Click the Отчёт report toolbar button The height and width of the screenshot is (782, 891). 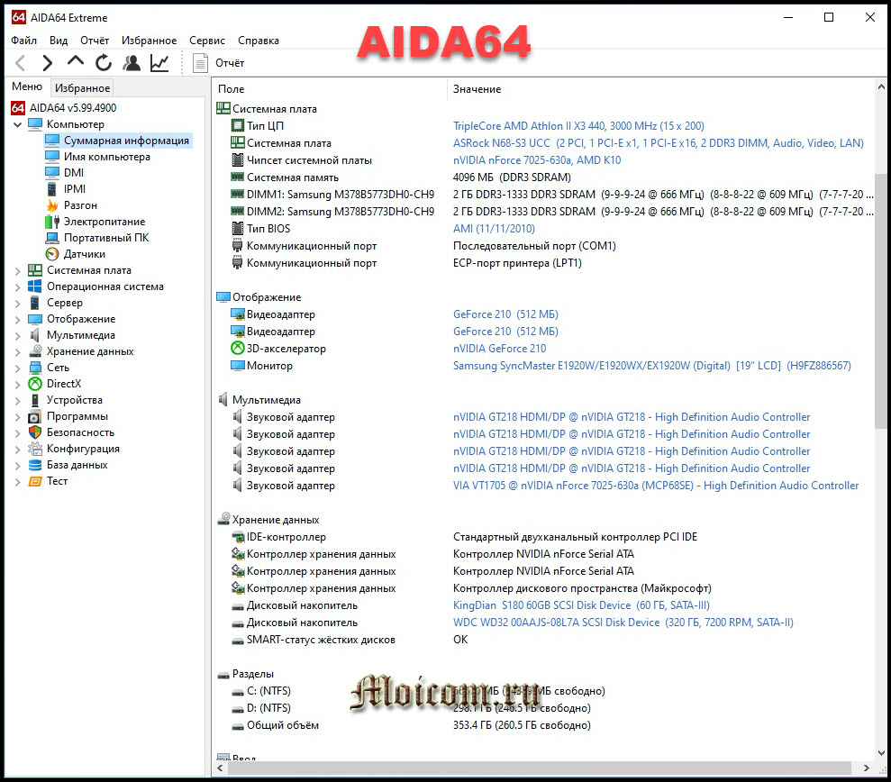219,63
